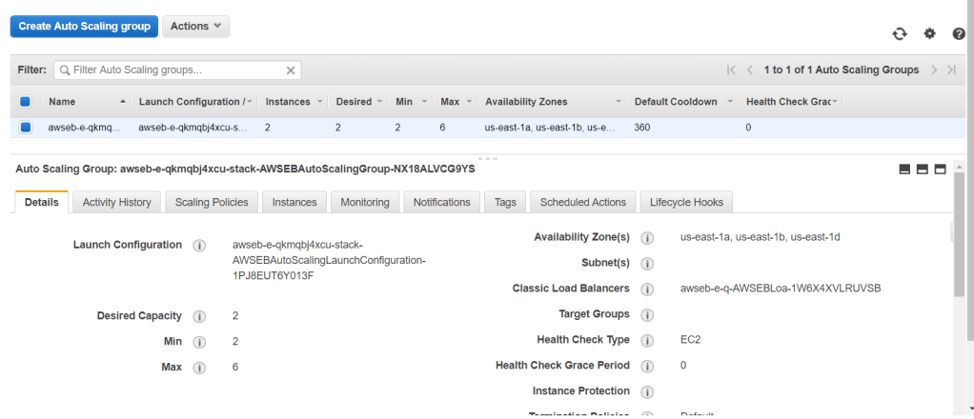Click the refresh icon
The height and width of the screenshot is (419, 974).
point(900,33)
